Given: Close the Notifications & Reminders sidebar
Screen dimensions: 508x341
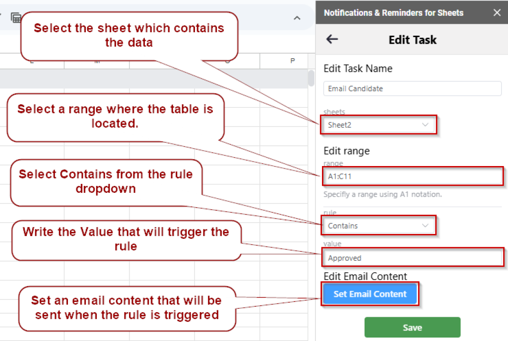Looking at the screenshot, I should (497, 12).
